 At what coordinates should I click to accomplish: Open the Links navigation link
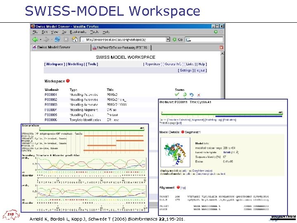pyautogui.click(x=190, y=64)
